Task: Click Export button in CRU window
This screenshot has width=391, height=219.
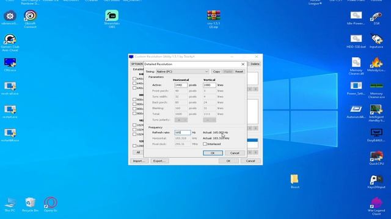Action: click(159, 161)
